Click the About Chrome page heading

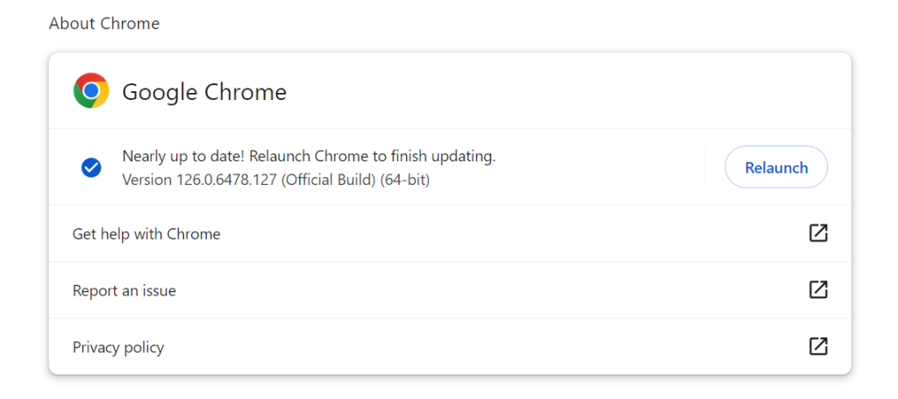[x=104, y=24]
